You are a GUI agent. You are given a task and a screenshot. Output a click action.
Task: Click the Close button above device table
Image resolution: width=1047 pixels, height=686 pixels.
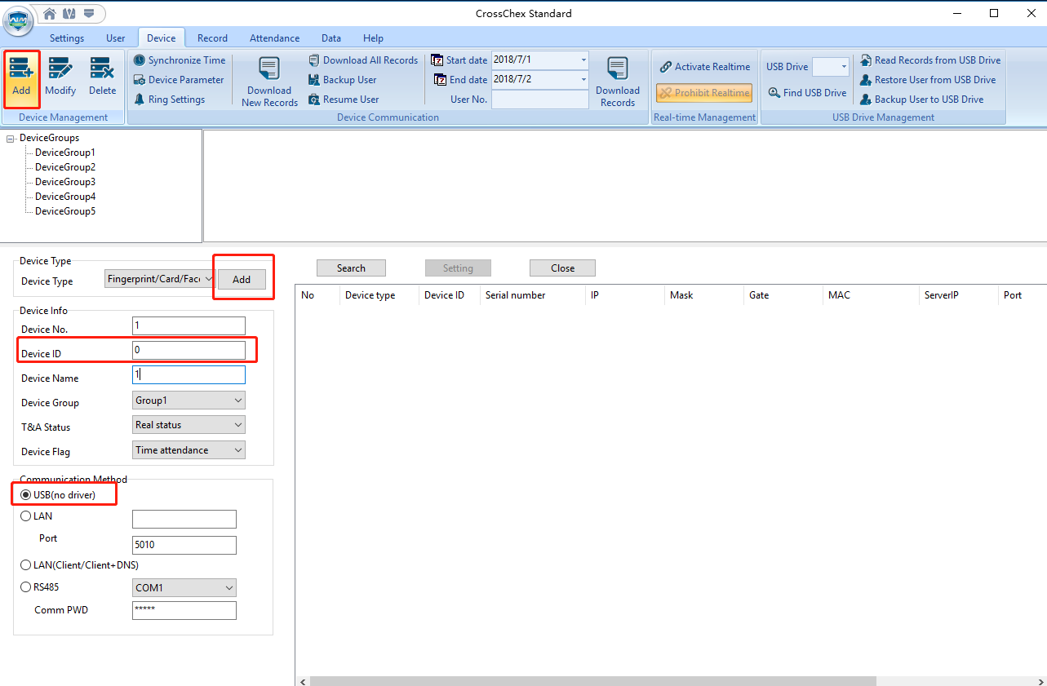pos(562,268)
